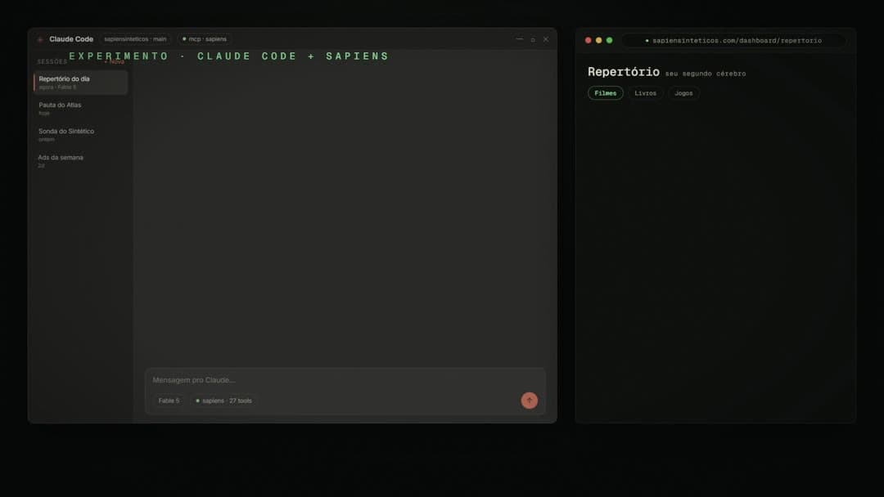Screen dimensions: 884x497
Task: Click the green zoom dot in browser
Action: pos(610,41)
